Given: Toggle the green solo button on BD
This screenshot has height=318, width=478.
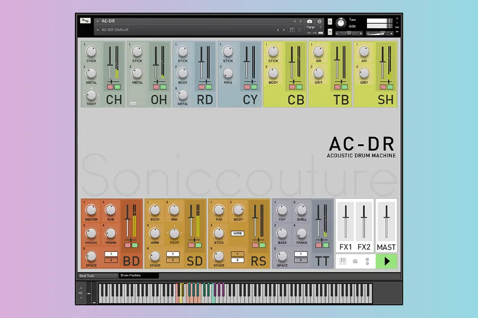Looking at the screenshot, I should (134, 245).
